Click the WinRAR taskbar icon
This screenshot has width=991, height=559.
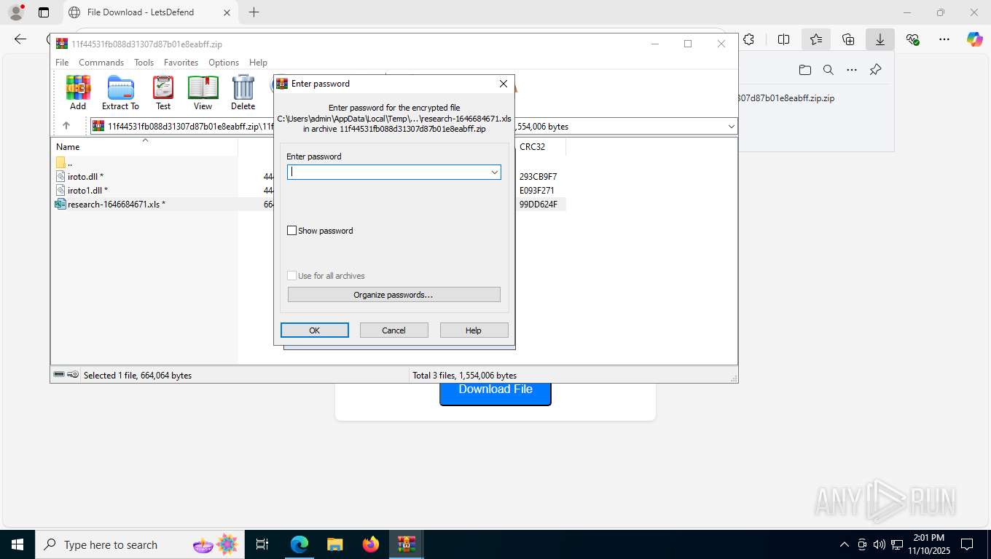click(407, 544)
